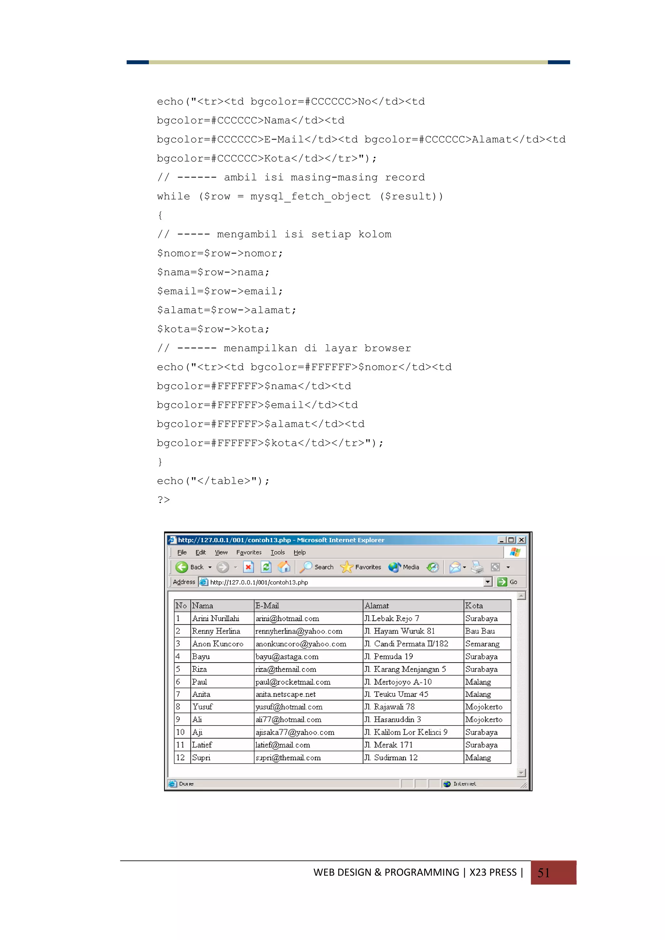Open the toolbar overflow dropdown arrow
The image size is (665, 940).
tap(508, 568)
